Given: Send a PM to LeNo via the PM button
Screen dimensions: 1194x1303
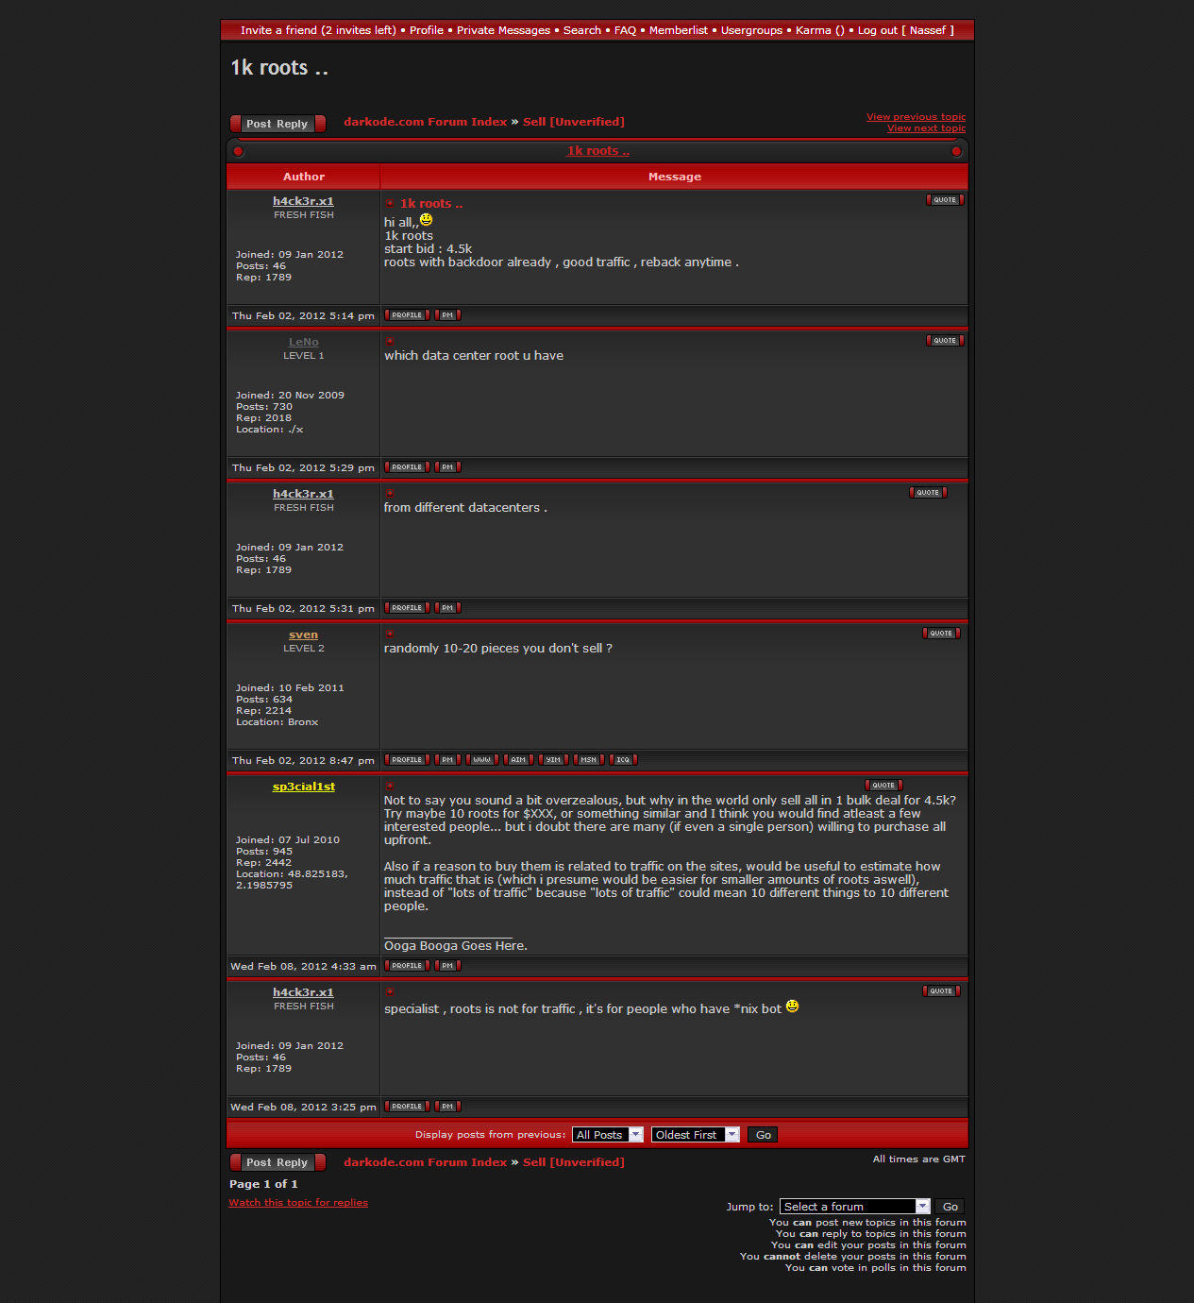Looking at the screenshot, I should [447, 467].
